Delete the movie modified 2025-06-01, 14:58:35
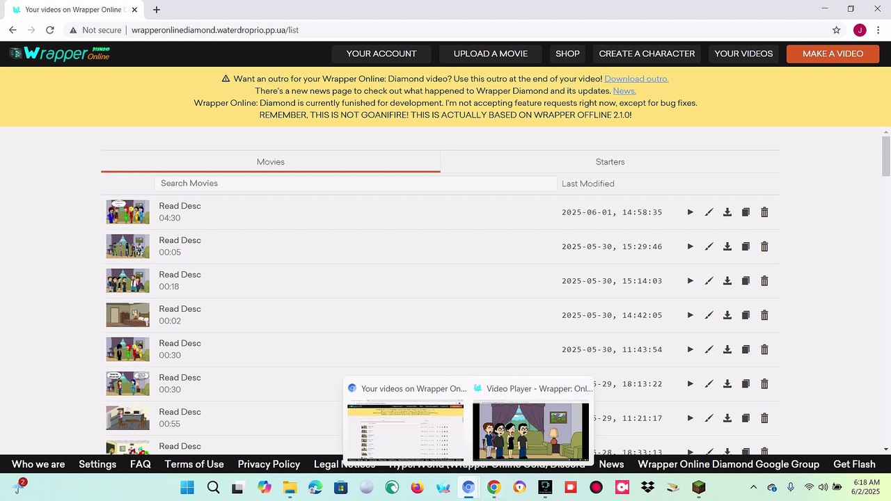This screenshot has width=891, height=501. (764, 212)
